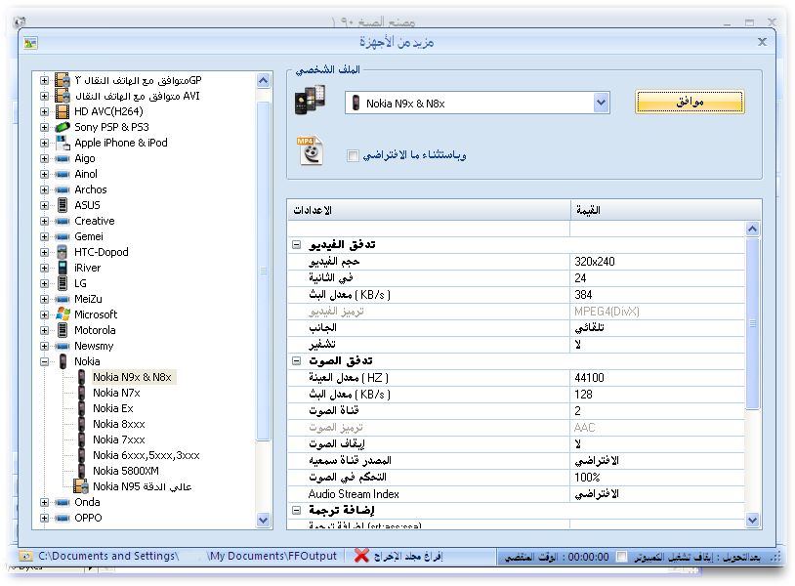Click the video size value 320x240
Image resolution: width=795 pixels, height=586 pixels.
594,262
